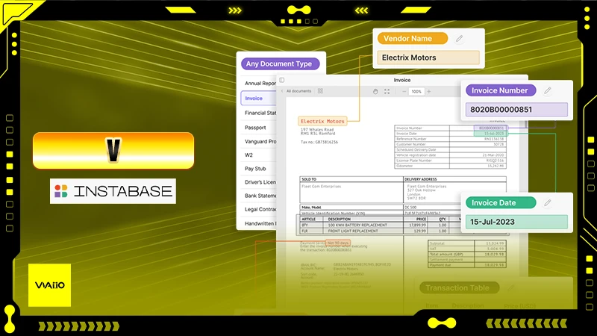Image resolution: width=597 pixels, height=336 pixels.
Task: Click the Instabase logo
Action: pos(113,191)
